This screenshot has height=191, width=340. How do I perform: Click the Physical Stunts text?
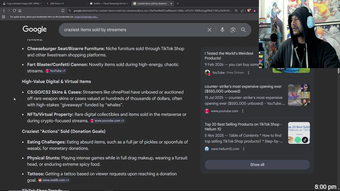coord(44,158)
